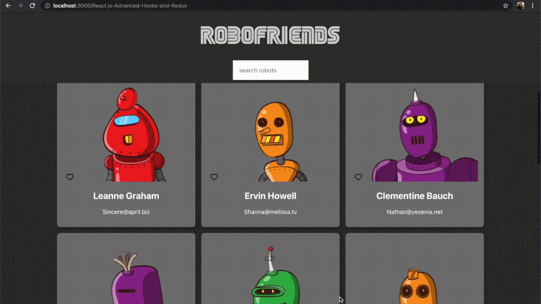Go back to the previous browser page
The height and width of the screenshot is (304, 541).
point(8,6)
